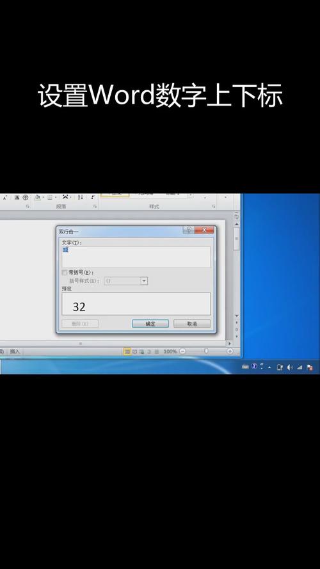Click the borders icon in paragraph group

(50, 197)
